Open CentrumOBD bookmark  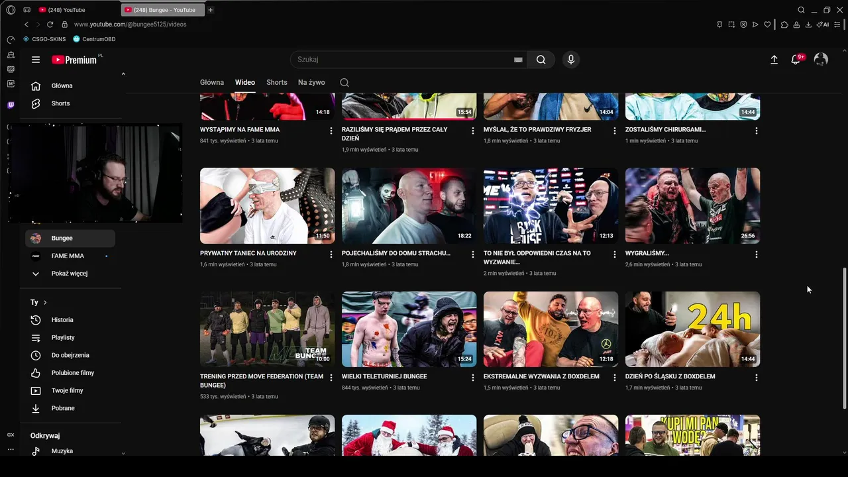click(95, 39)
